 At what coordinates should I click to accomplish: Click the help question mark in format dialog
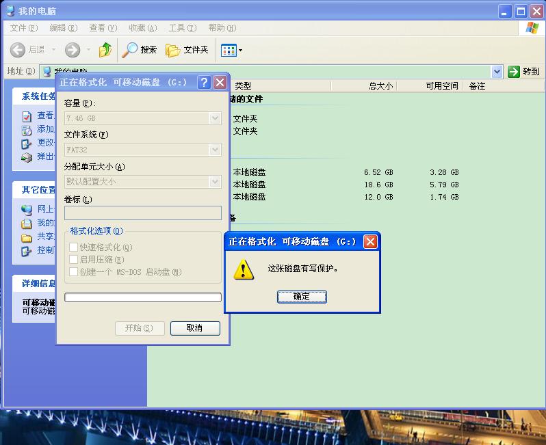point(203,83)
